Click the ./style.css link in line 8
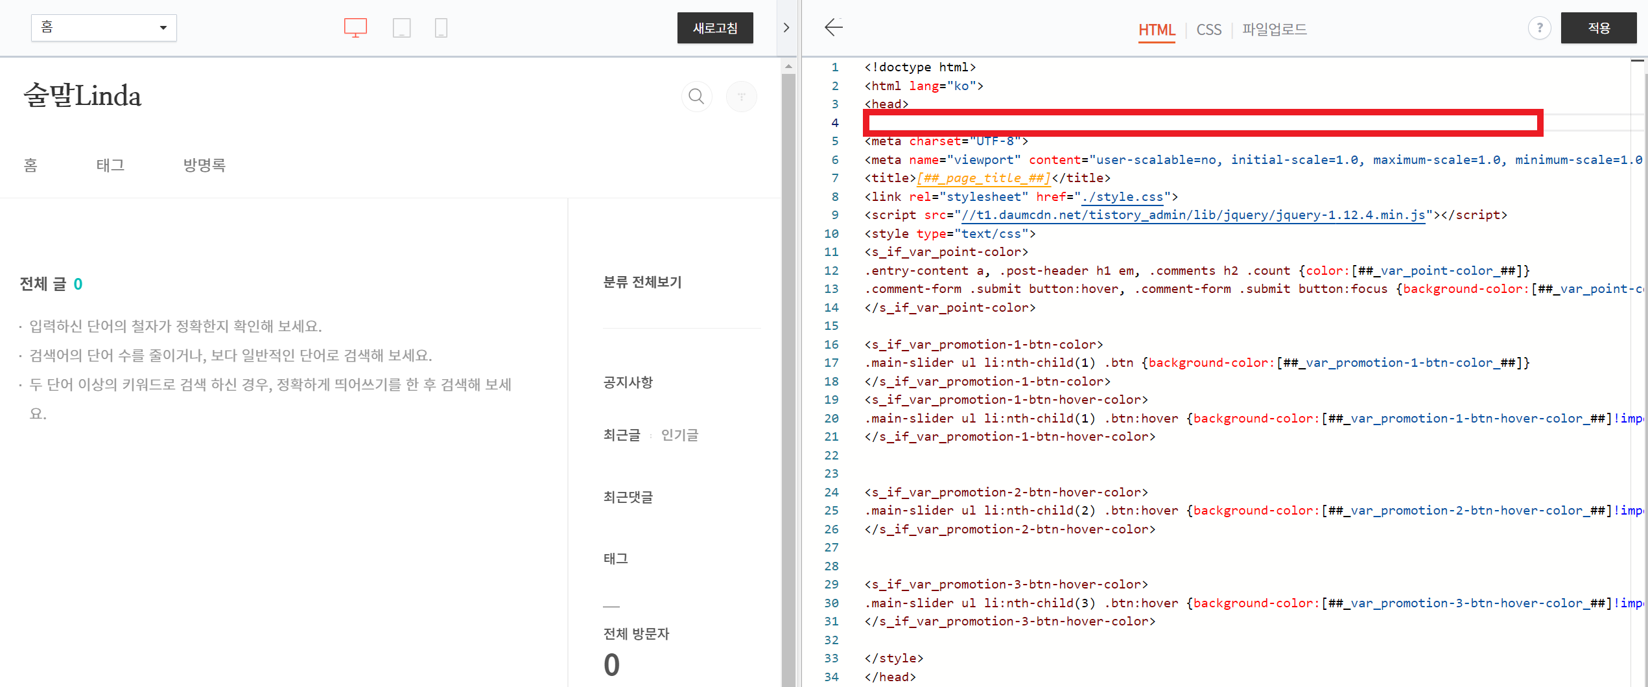Viewport: 1648px width, 687px height. pos(1123,196)
